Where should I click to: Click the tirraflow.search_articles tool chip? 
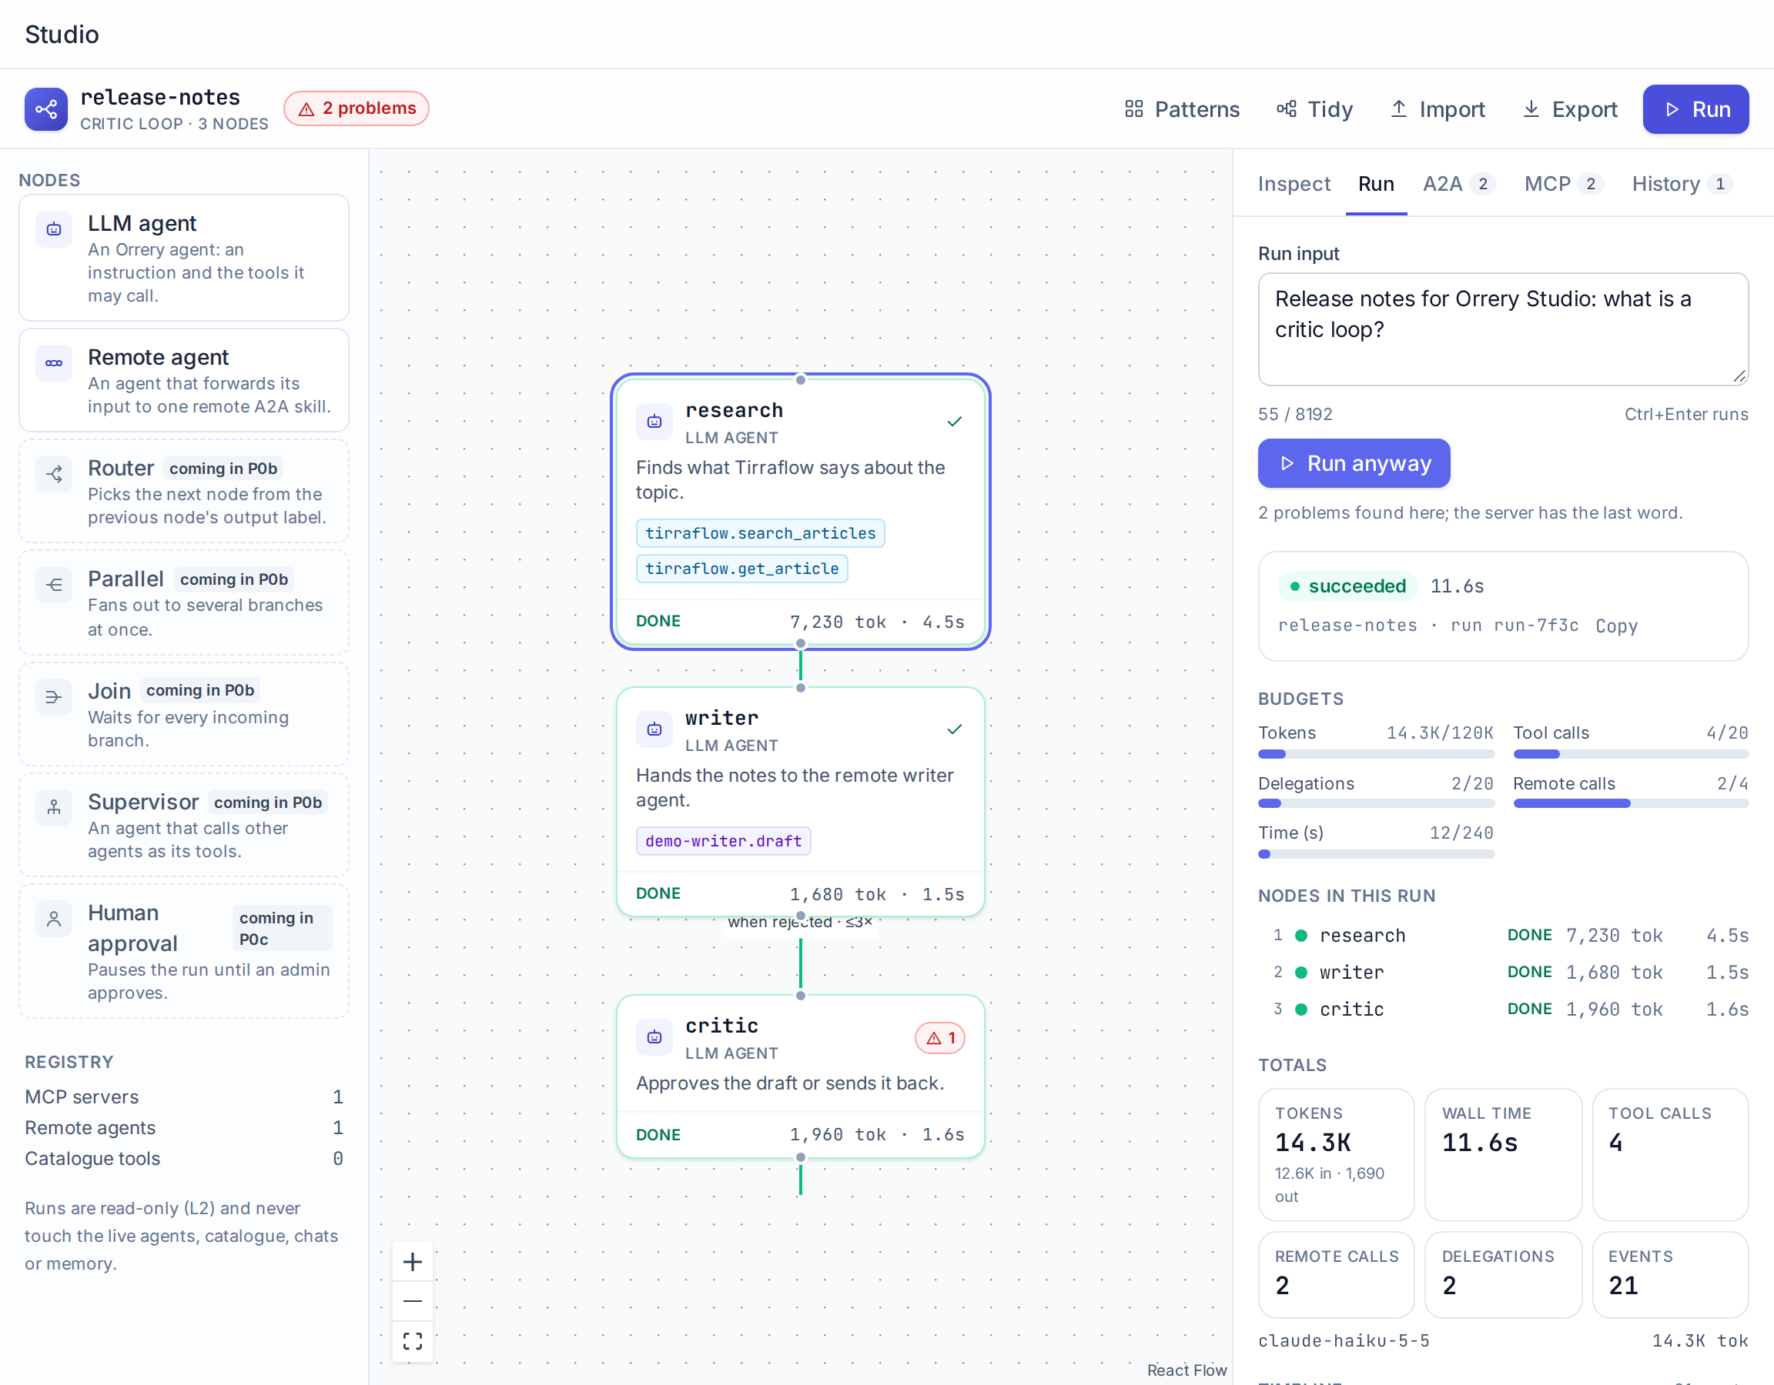[760, 533]
